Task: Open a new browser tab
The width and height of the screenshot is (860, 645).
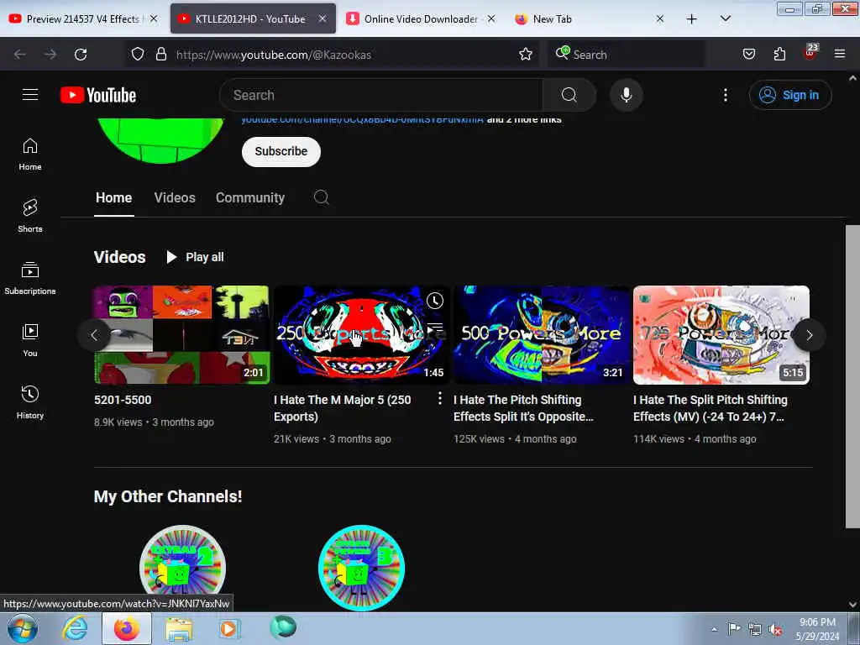Action: (x=692, y=19)
